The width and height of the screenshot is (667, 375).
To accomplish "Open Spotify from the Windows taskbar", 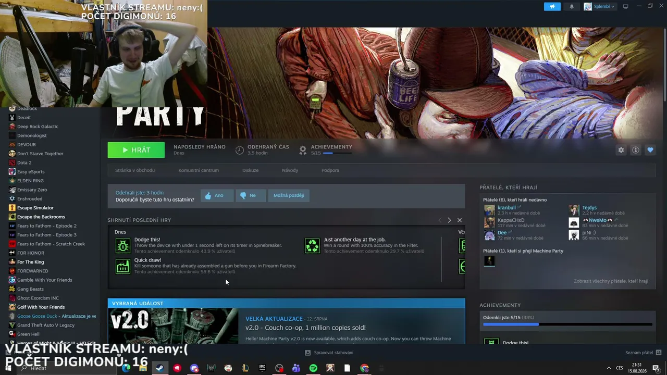I will pos(313,368).
